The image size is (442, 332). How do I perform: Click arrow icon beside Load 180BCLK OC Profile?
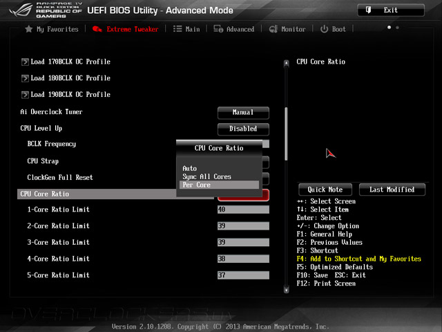click(x=25, y=78)
